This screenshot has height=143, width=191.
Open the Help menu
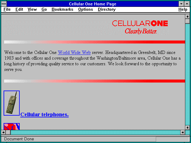(x=183, y=10)
